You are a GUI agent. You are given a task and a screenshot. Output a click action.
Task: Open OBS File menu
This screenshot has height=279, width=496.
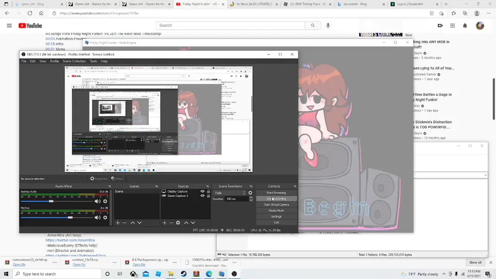pos(24,61)
